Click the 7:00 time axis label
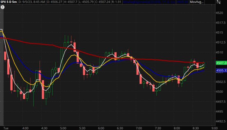The height and width of the screenshot is (130, 227). (139, 128)
